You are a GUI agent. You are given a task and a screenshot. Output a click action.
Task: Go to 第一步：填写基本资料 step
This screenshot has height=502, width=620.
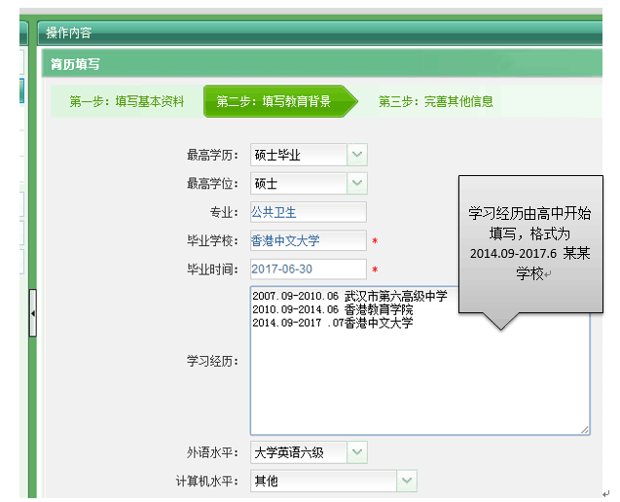127,101
